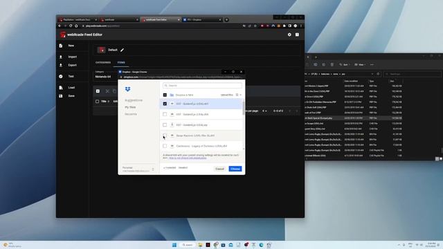Click the help icon beside the settings gear
The height and width of the screenshot is (249, 443).
tap(297, 35)
